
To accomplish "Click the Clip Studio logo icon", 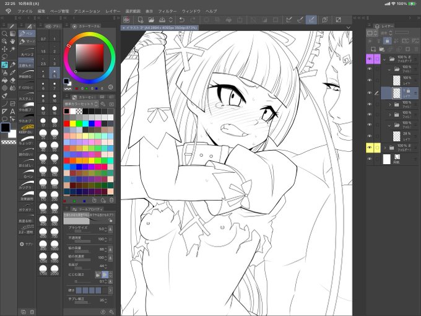I will (127, 20).
